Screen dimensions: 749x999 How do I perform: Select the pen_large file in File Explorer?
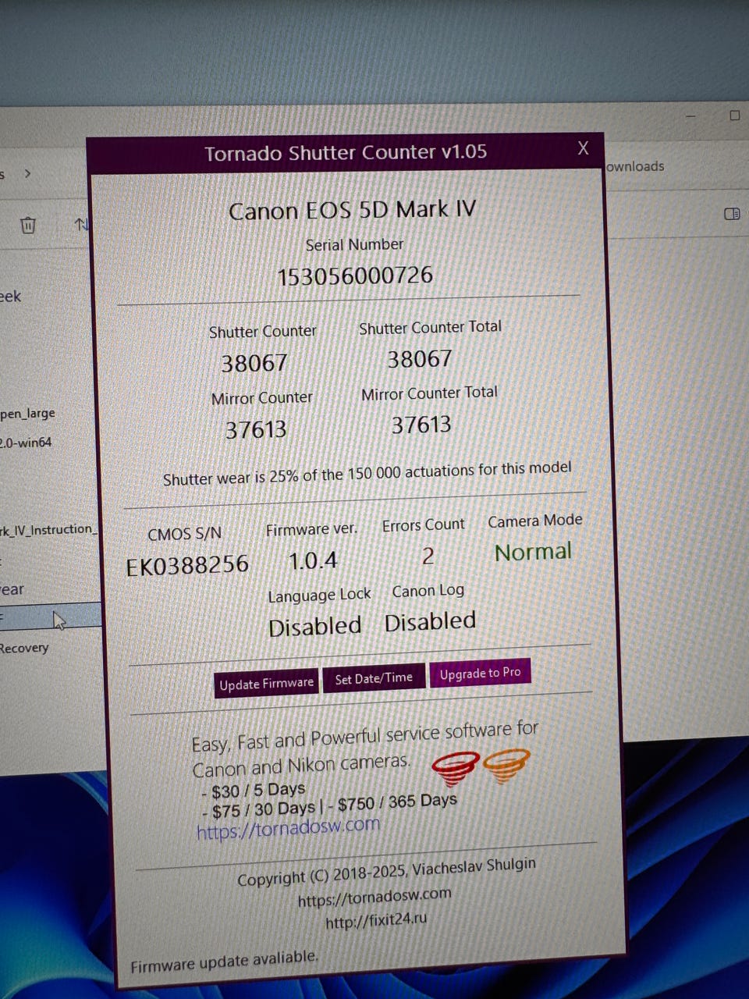coord(27,414)
